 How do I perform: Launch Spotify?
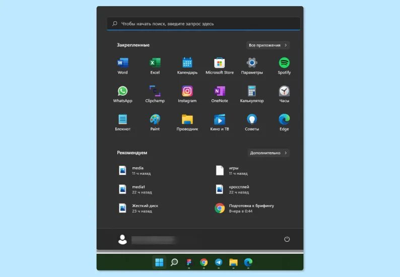pos(284,66)
